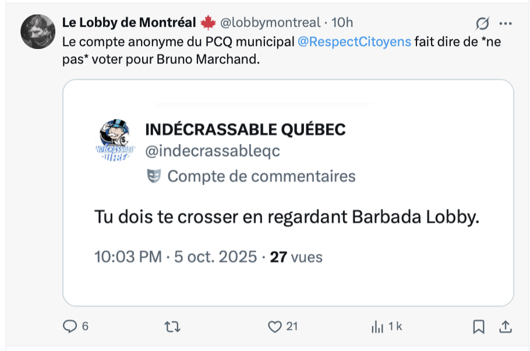The width and height of the screenshot is (530, 351).
Task: Open the view analytics bar-chart icon
Action: tap(377, 327)
